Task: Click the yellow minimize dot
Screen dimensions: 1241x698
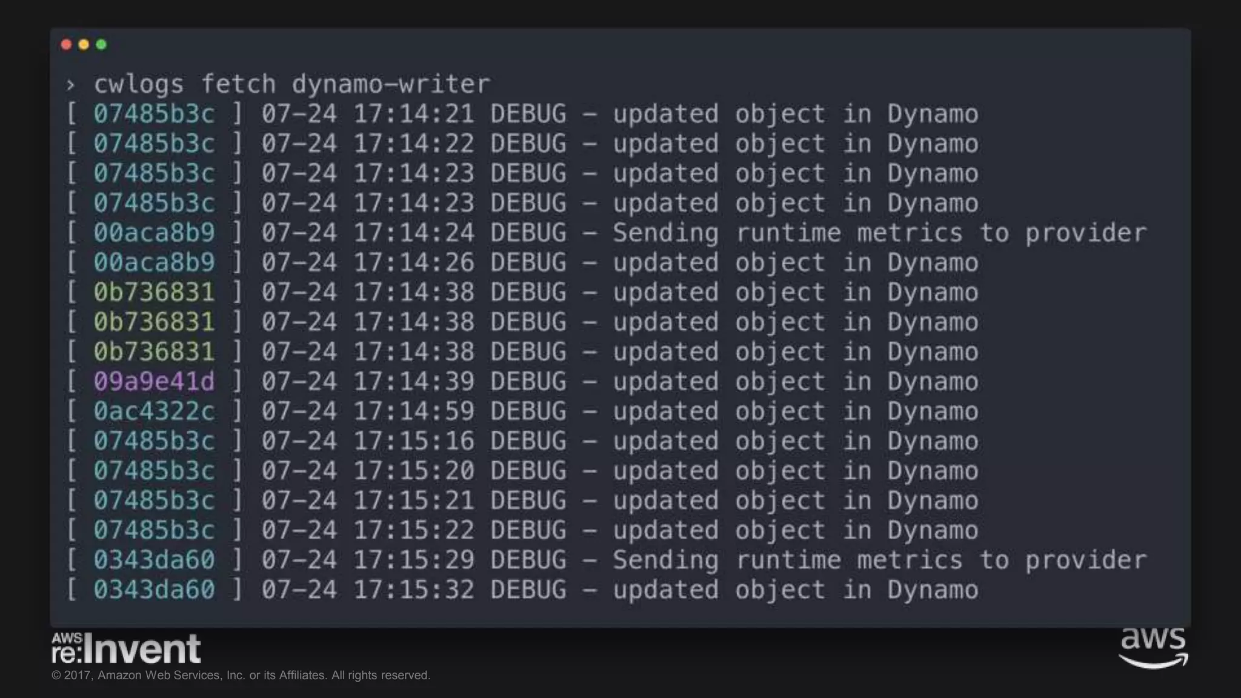Action: [84, 44]
